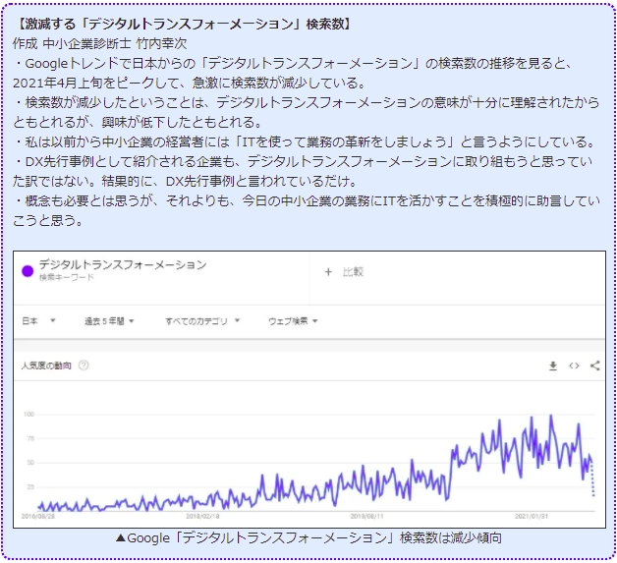Click the plus icon next to 比較
Screen dimensions: 617x563
(328, 272)
